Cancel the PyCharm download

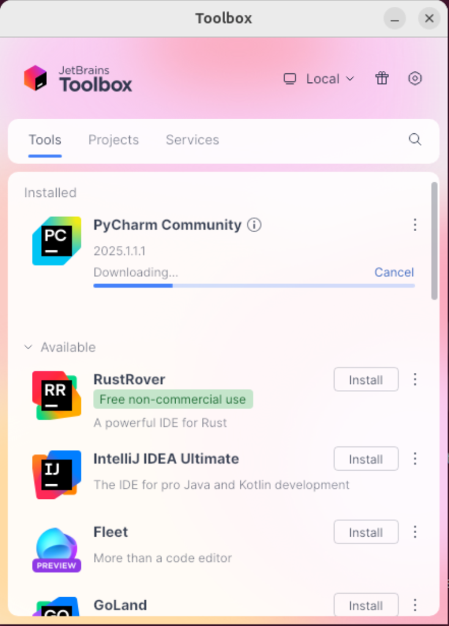click(x=394, y=272)
